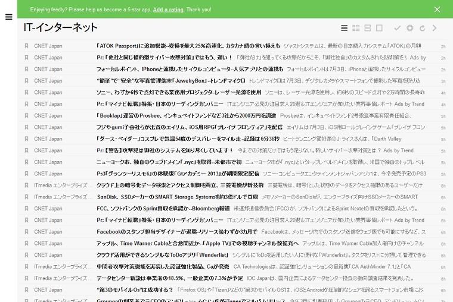Dismiss the green rating banner
Image resolution: width=453 pixels, height=302 pixels.
click(437, 10)
